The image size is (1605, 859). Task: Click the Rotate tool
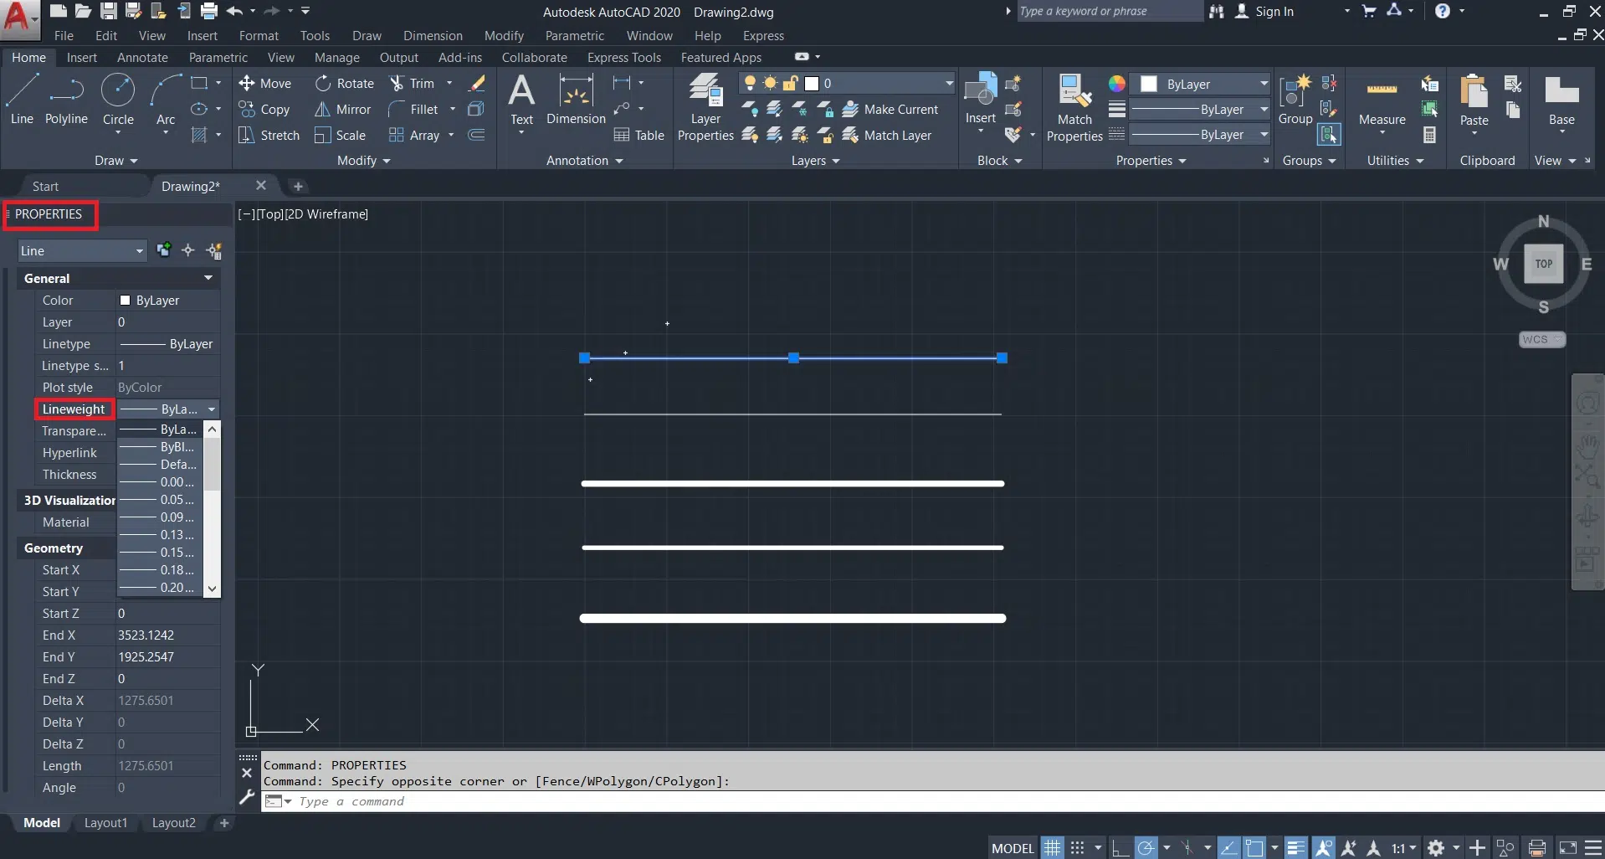[345, 84]
